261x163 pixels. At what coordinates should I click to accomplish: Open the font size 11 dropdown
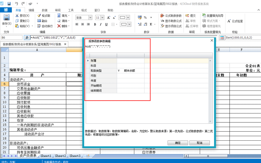coord(102,17)
